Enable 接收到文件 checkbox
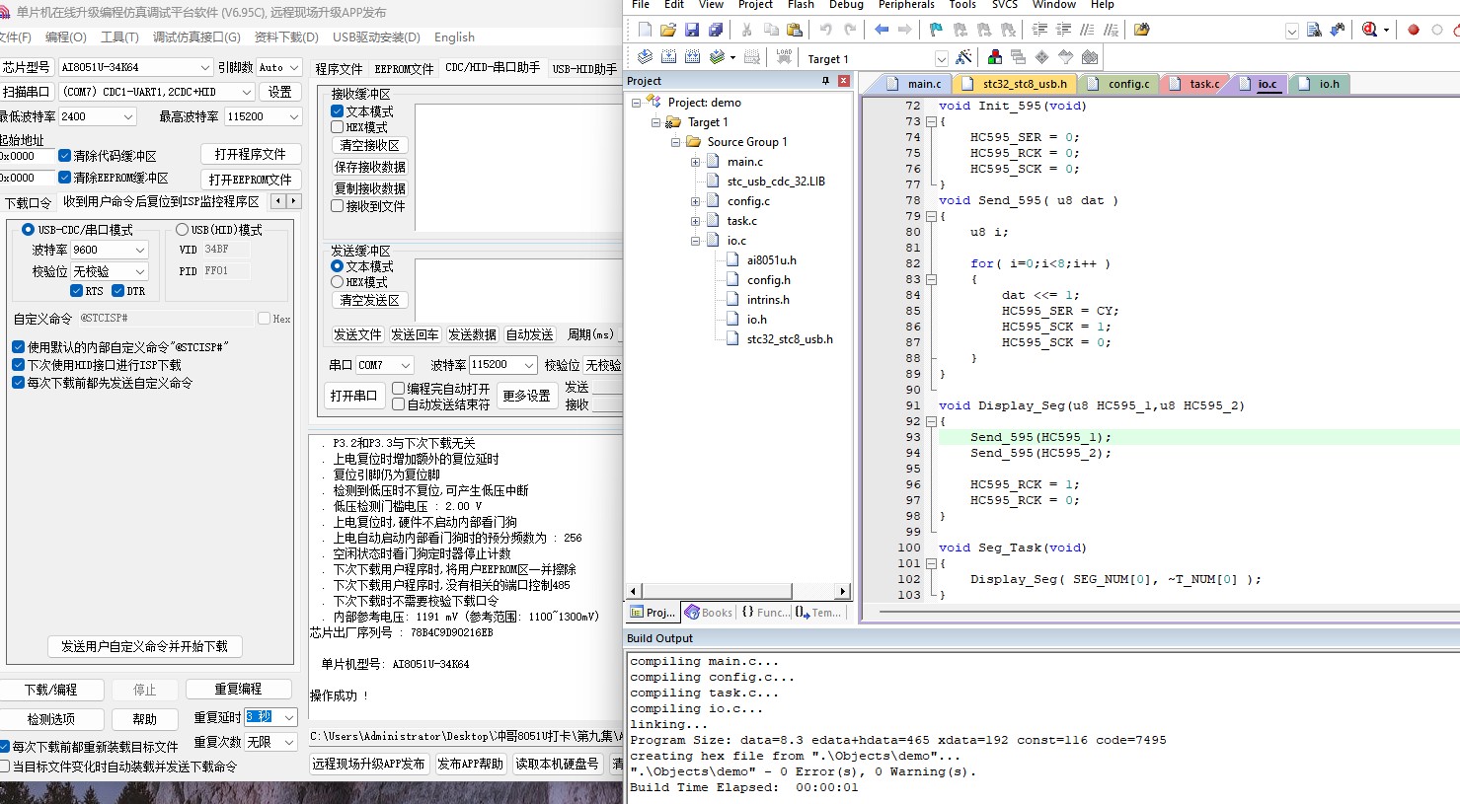1460x804 pixels. click(337, 206)
